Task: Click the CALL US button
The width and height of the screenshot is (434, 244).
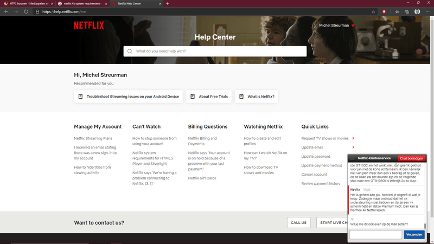Action: (298, 222)
